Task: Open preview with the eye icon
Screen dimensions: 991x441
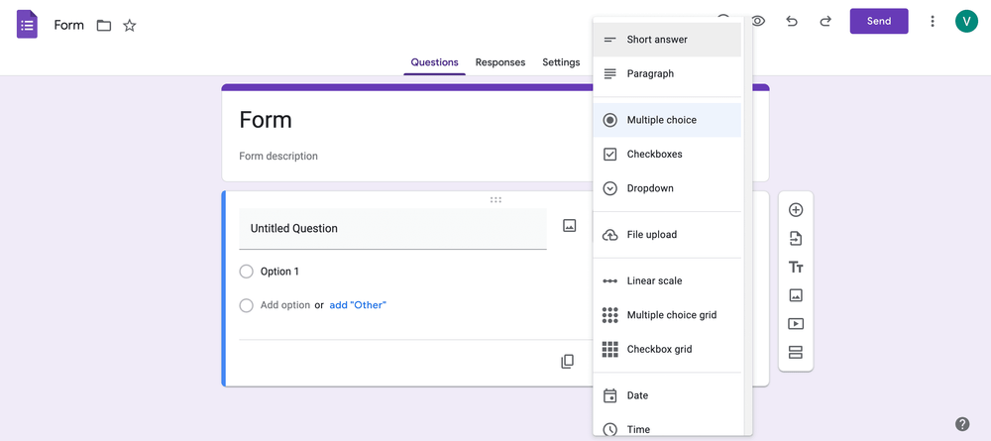Action: [758, 21]
